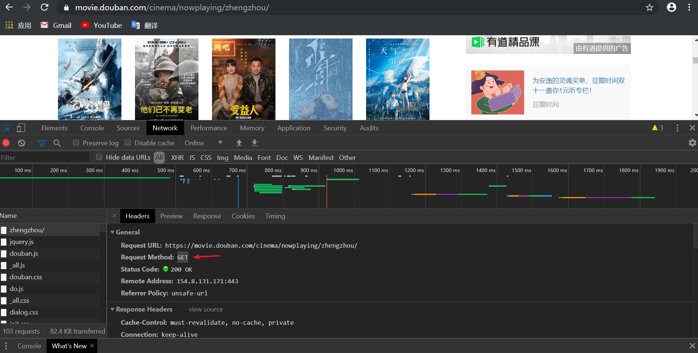Filter requests by Media

coord(243,157)
